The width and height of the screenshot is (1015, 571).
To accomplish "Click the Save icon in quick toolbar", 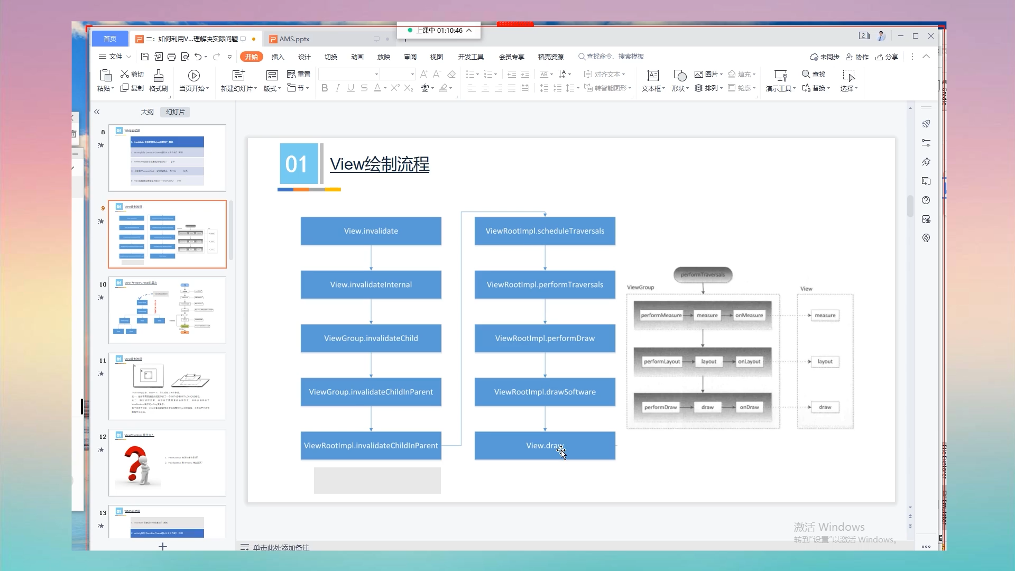I will 145,57.
